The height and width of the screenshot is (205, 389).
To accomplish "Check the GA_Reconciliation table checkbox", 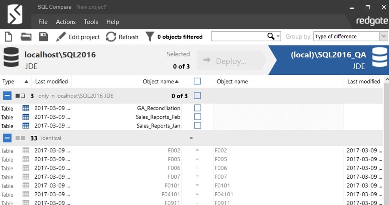I will (197, 108).
